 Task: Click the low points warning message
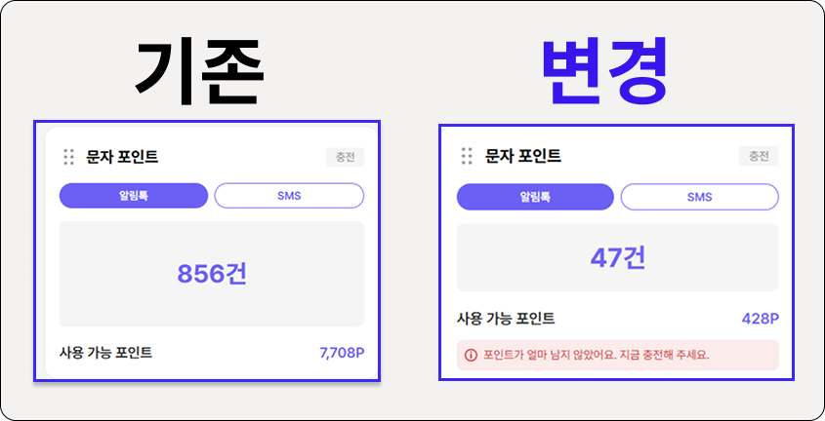[596, 355]
